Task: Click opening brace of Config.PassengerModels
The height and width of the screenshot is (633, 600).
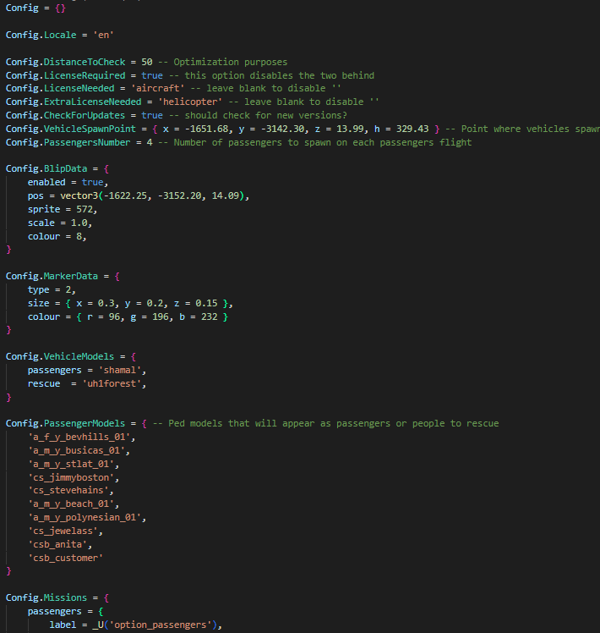Action: 145,423
